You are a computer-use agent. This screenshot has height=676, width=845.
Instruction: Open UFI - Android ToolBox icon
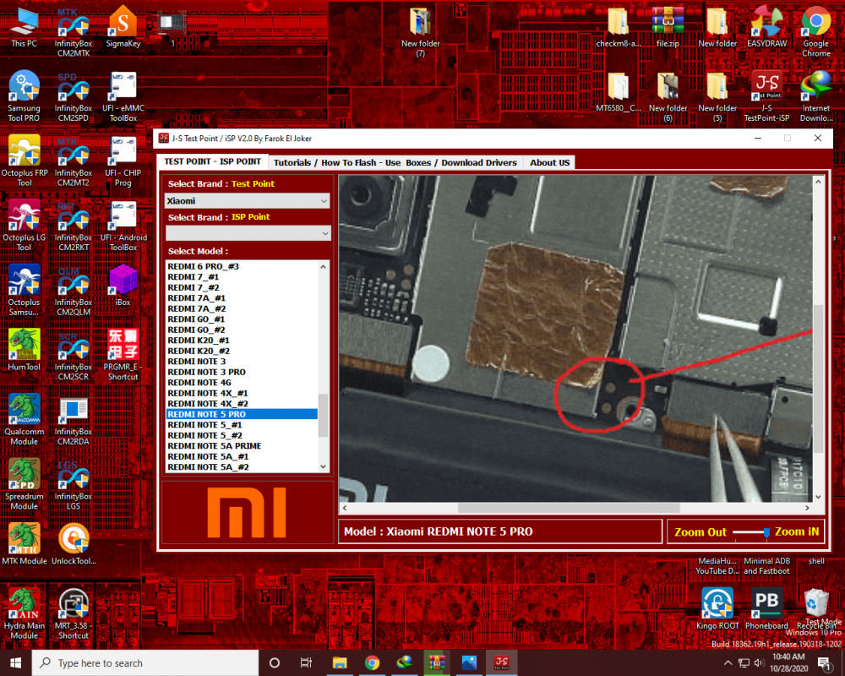[123, 226]
